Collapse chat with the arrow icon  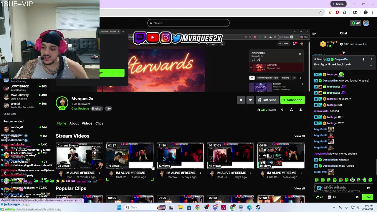coord(314,33)
